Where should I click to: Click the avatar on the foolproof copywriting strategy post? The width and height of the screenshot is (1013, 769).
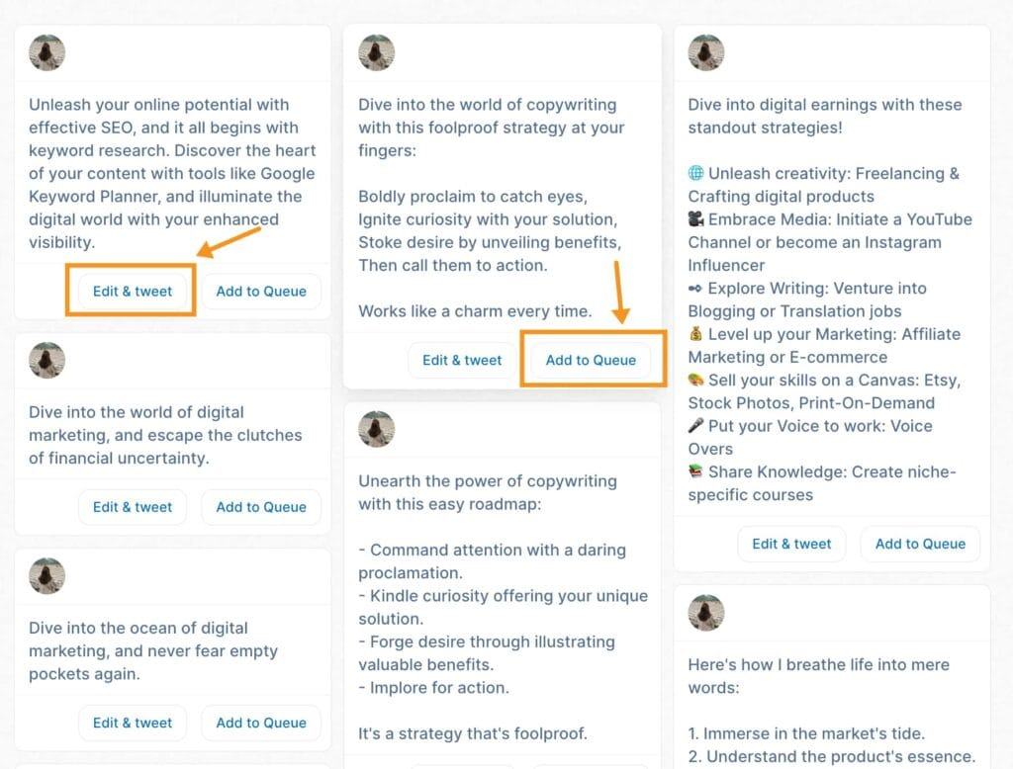pos(376,53)
